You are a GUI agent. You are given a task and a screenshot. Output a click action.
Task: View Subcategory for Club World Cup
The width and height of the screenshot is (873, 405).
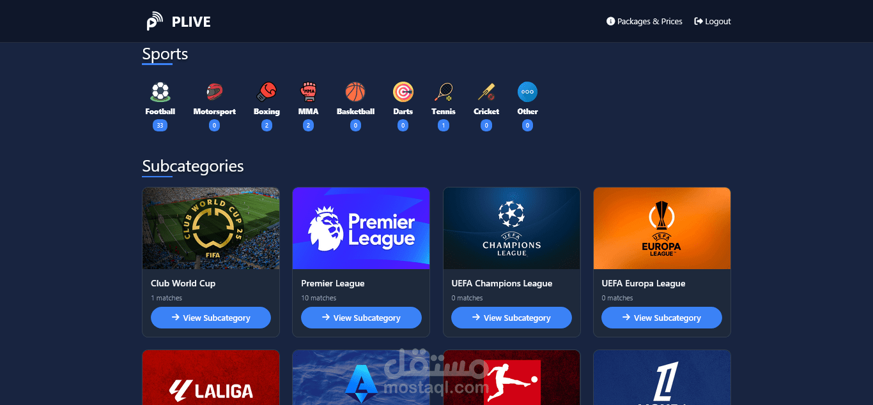tap(211, 318)
